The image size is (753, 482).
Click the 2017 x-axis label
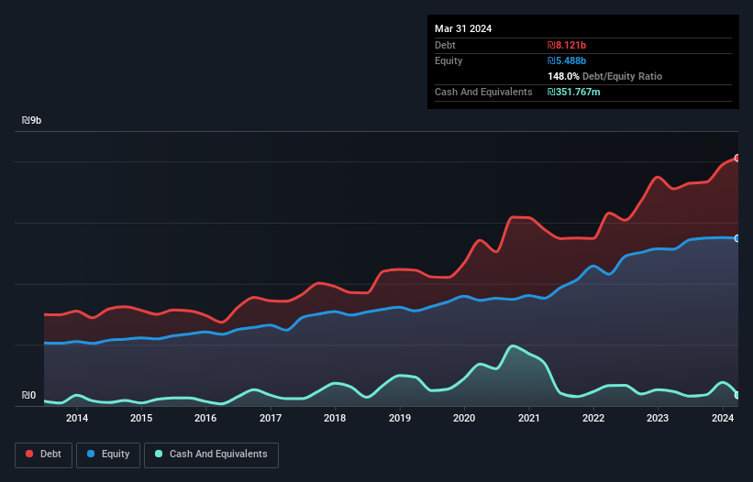pos(271,418)
